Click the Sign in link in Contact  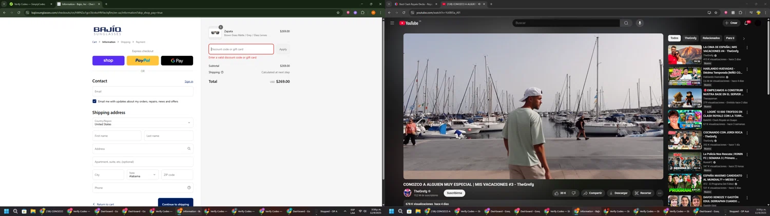[189, 81]
